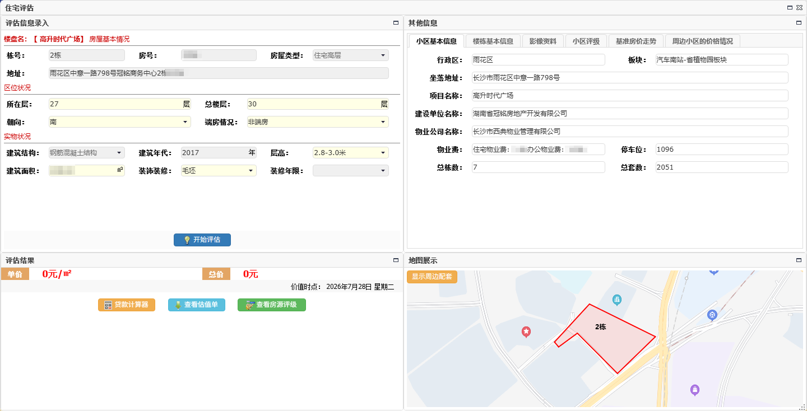Image resolution: width=807 pixels, height=411 pixels.
Task: Click the 开始评估 button
Action: pyautogui.click(x=202, y=240)
